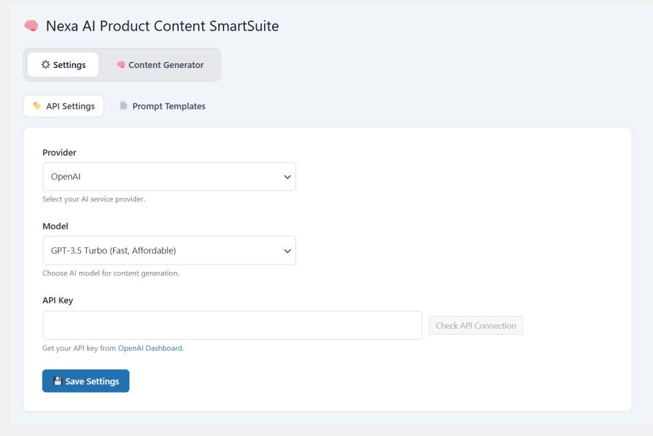This screenshot has width=653, height=436.
Task: Open the Content Generator tab
Action: [x=160, y=65]
